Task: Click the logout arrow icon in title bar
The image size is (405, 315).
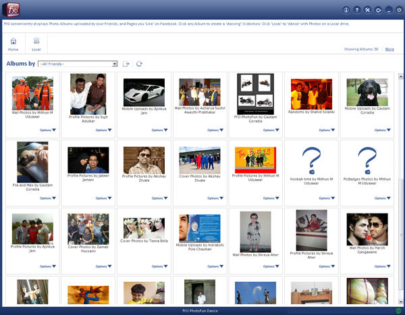Action: point(378,10)
